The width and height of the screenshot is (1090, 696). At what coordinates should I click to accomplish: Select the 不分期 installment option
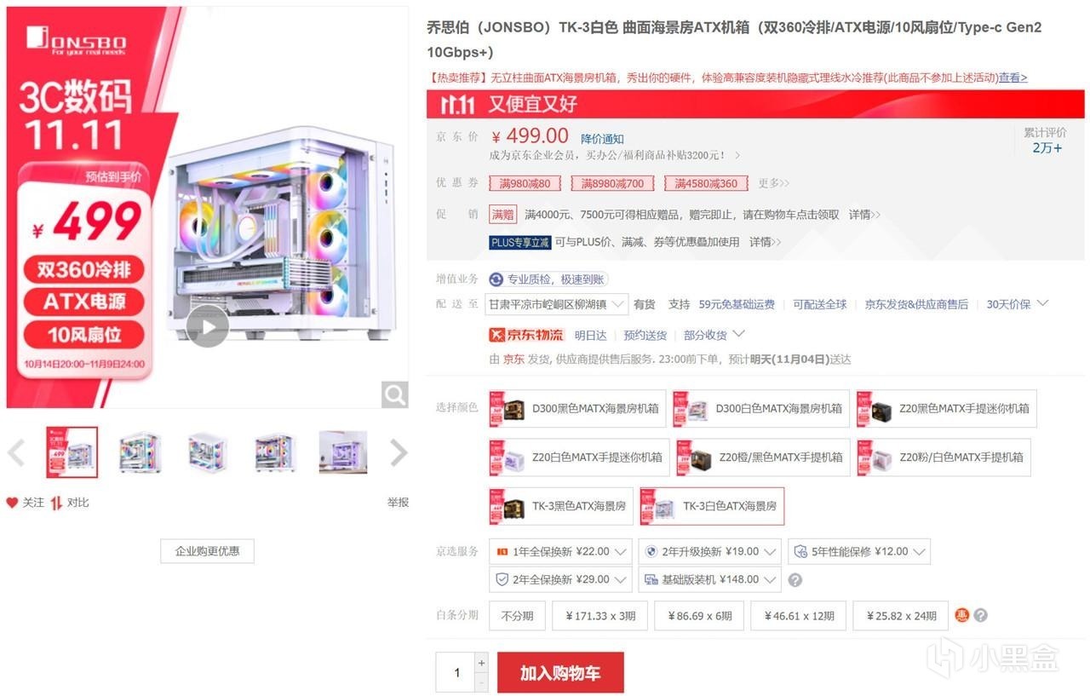tap(517, 616)
